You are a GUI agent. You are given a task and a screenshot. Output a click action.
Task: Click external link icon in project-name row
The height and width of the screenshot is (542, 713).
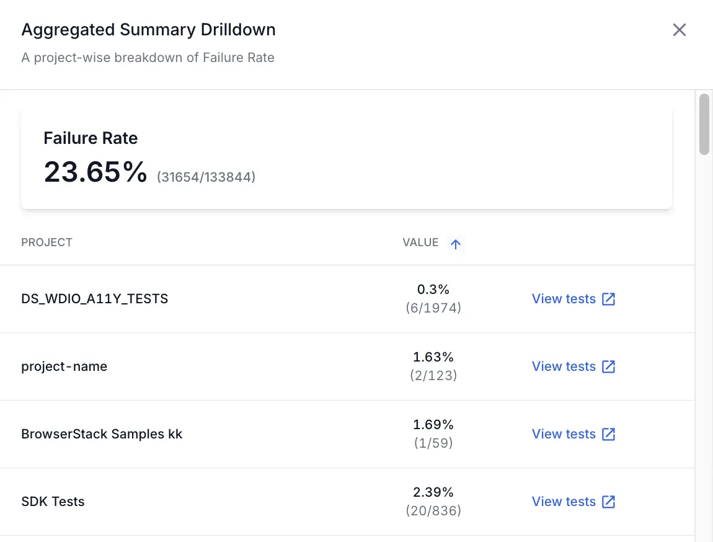[609, 367]
